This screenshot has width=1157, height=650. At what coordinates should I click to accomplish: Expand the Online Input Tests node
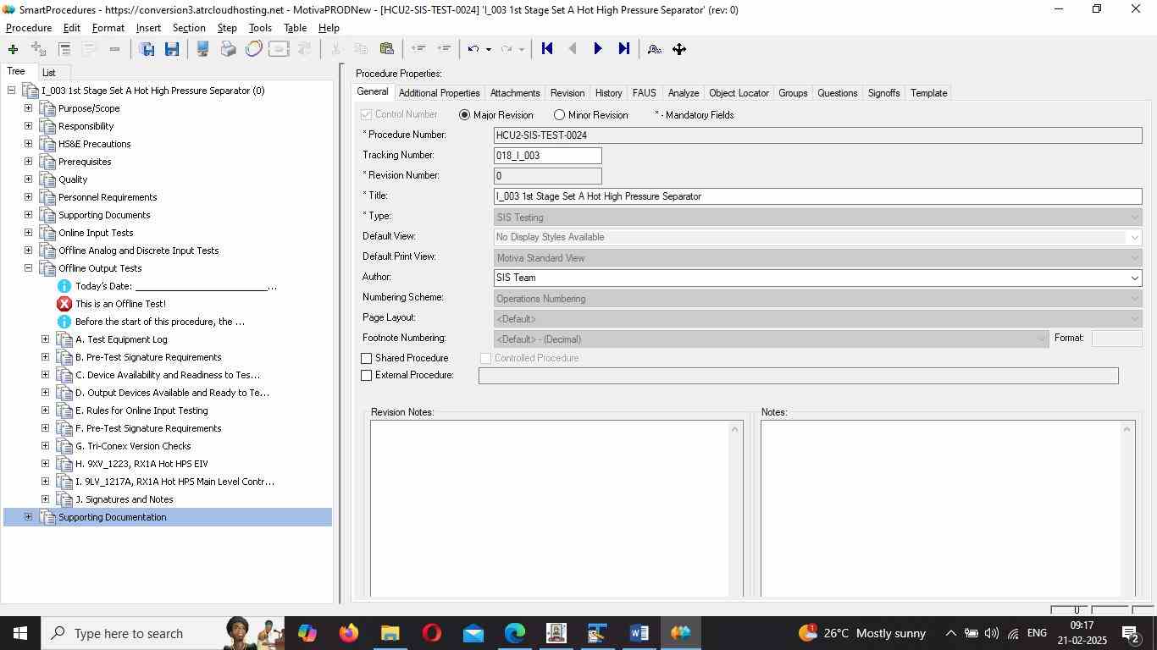(x=28, y=233)
